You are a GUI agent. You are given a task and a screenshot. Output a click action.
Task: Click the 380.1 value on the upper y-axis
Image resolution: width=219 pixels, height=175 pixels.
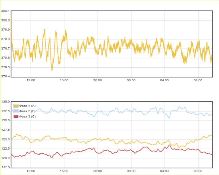(x=5, y=11)
